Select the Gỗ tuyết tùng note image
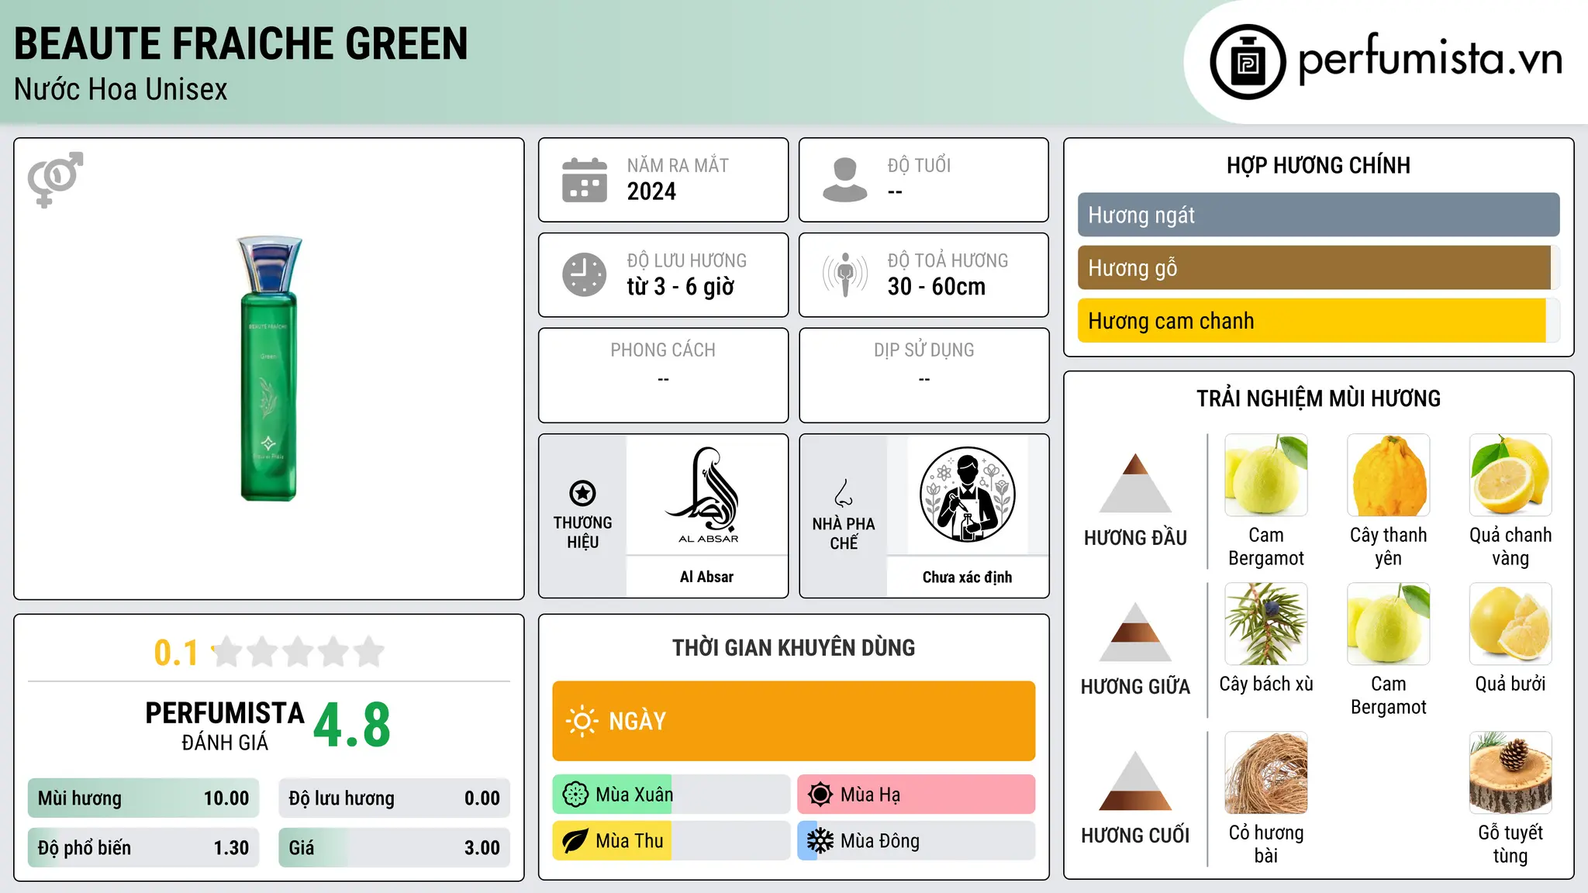Viewport: 1588px width, 893px height. click(x=1510, y=773)
